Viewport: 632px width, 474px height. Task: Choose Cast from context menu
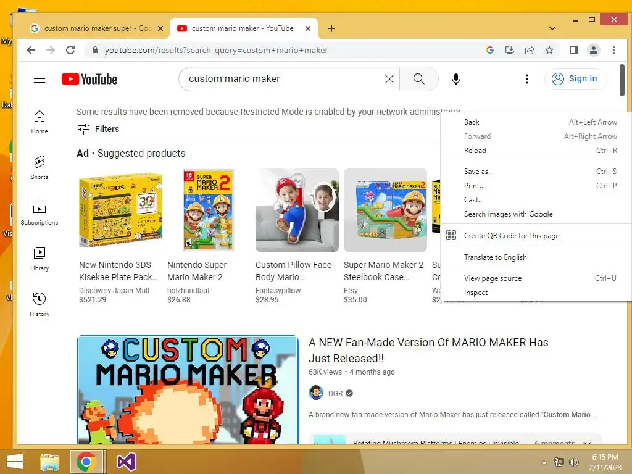coord(536,200)
